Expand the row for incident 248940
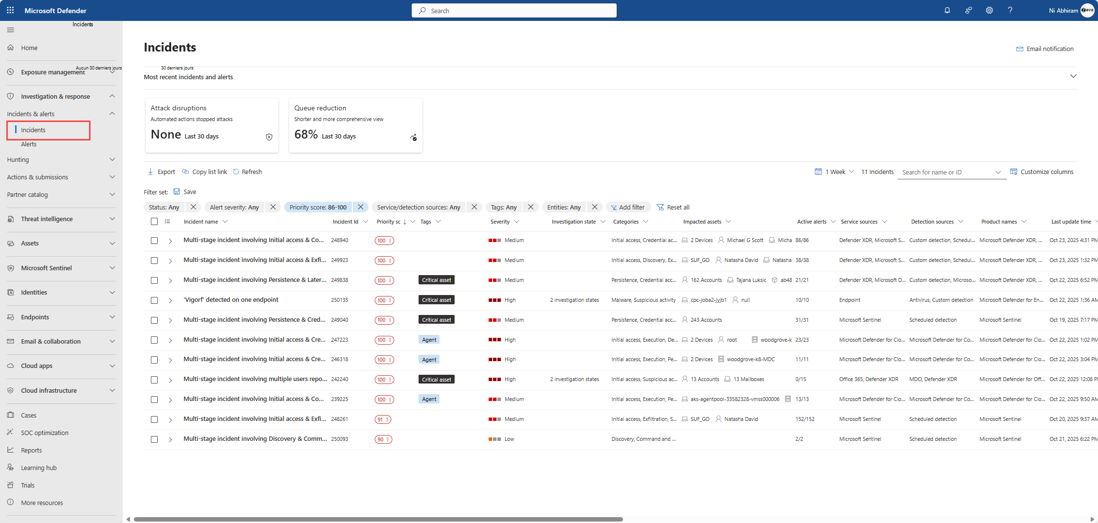This screenshot has width=1098, height=523. click(x=170, y=241)
